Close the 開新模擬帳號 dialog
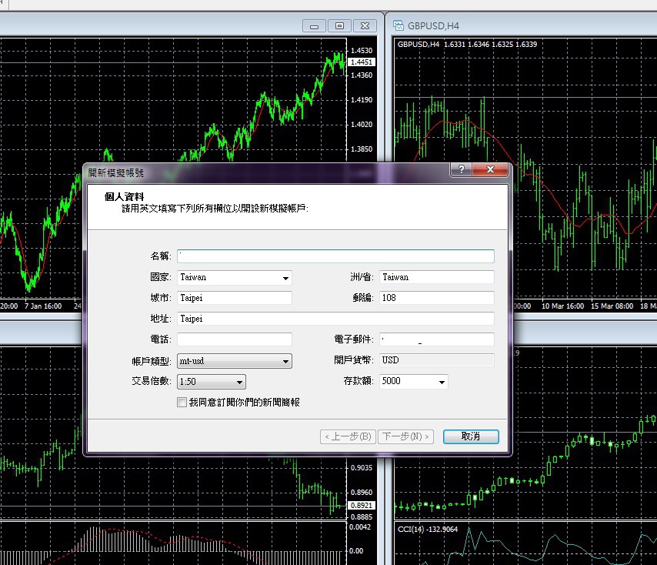Viewport: 657px width, 565px height. pyautogui.click(x=490, y=170)
